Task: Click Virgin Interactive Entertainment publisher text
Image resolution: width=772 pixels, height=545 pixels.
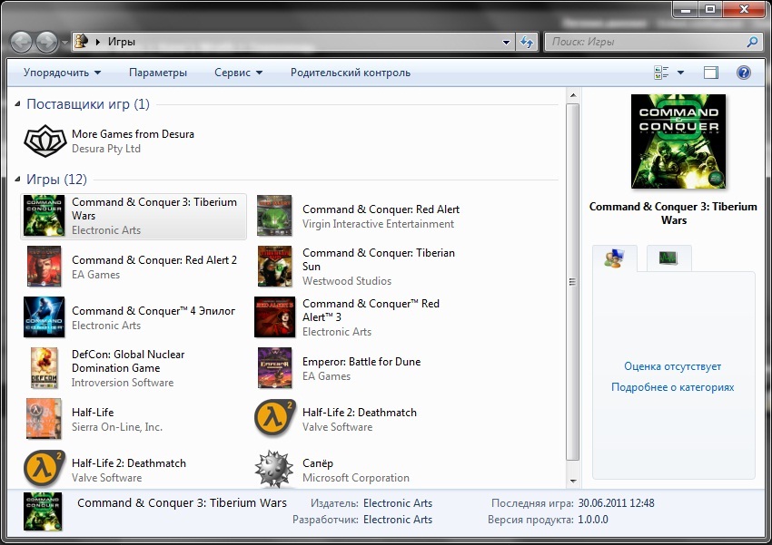Action: click(x=378, y=224)
